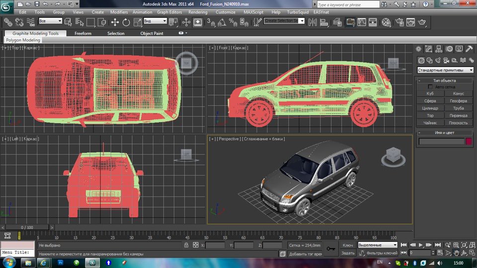Screen dimensions: 477x268
Task: Activate the Select and Scale tool
Action: coord(137,22)
